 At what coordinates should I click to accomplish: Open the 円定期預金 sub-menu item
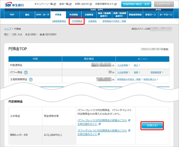[77, 21]
